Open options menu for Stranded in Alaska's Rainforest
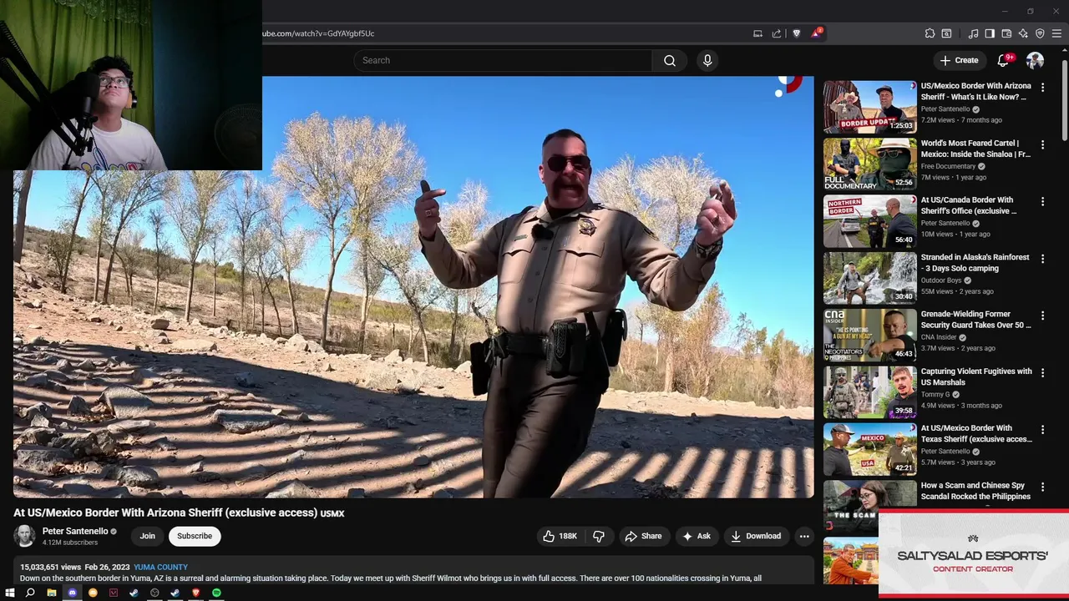The height and width of the screenshot is (601, 1069). (x=1042, y=259)
